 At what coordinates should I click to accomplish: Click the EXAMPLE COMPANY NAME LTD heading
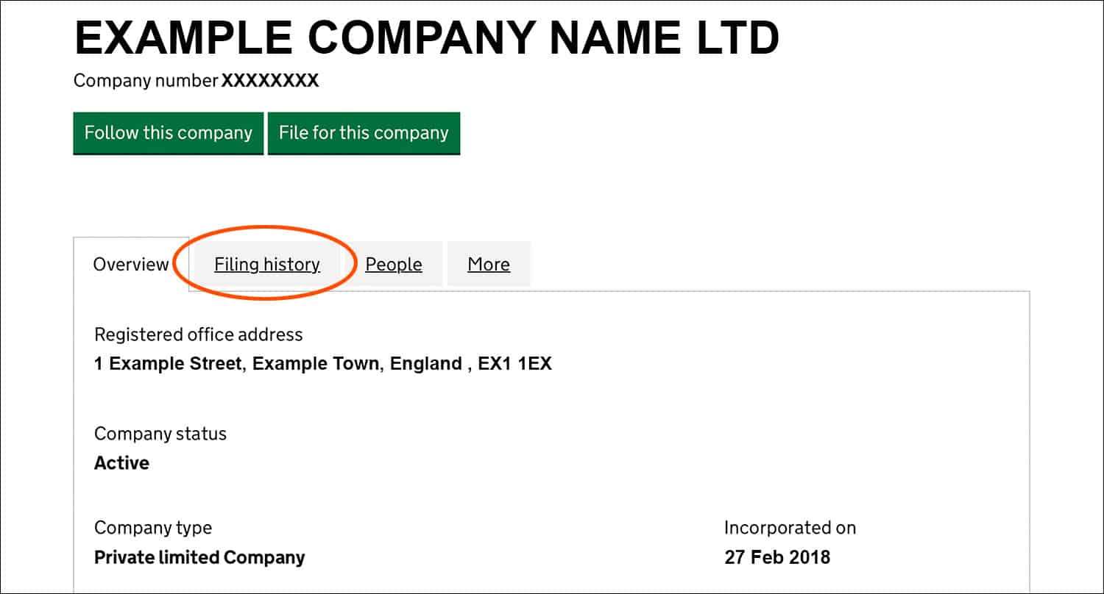click(x=426, y=38)
